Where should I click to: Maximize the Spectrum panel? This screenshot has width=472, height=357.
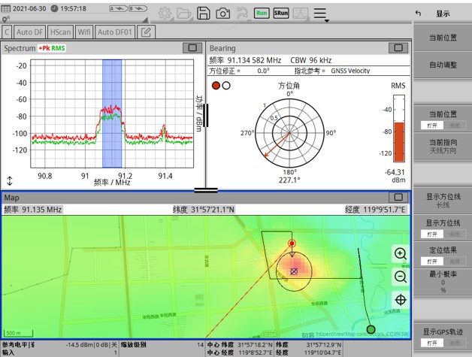192,47
